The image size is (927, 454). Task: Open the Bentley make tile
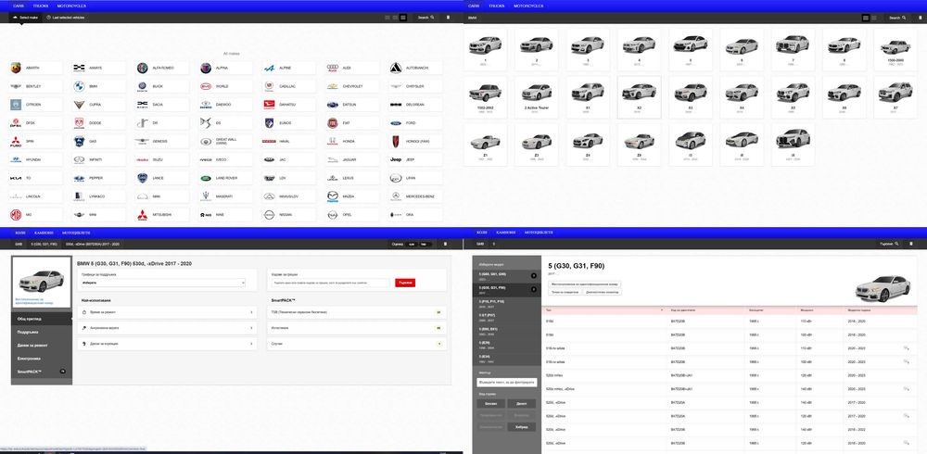click(x=35, y=86)
